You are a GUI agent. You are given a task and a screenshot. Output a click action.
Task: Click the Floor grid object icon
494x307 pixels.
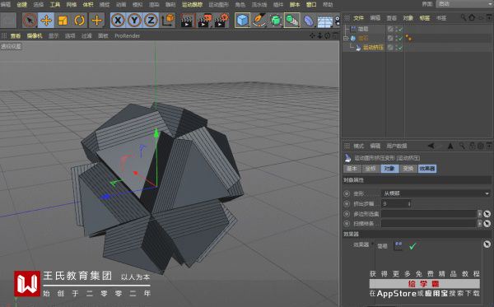coord(325,21)
